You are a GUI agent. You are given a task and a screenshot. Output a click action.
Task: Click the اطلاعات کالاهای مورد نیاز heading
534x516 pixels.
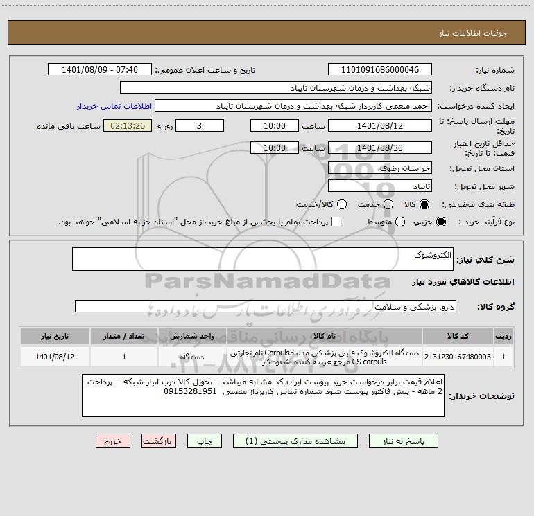pyautogui.click(x=463, y=282)
